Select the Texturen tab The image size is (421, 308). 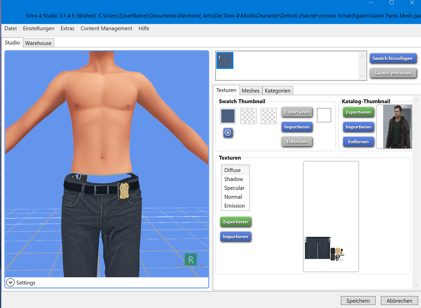coord(226,90)
